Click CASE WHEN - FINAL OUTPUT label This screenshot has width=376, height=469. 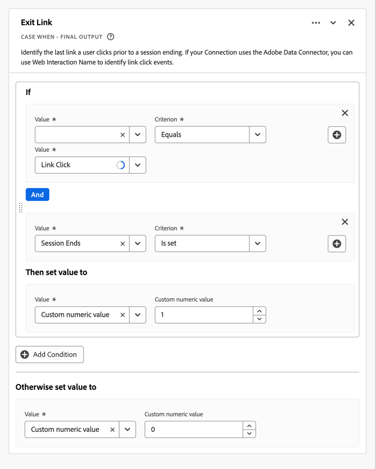coord(62,37)
